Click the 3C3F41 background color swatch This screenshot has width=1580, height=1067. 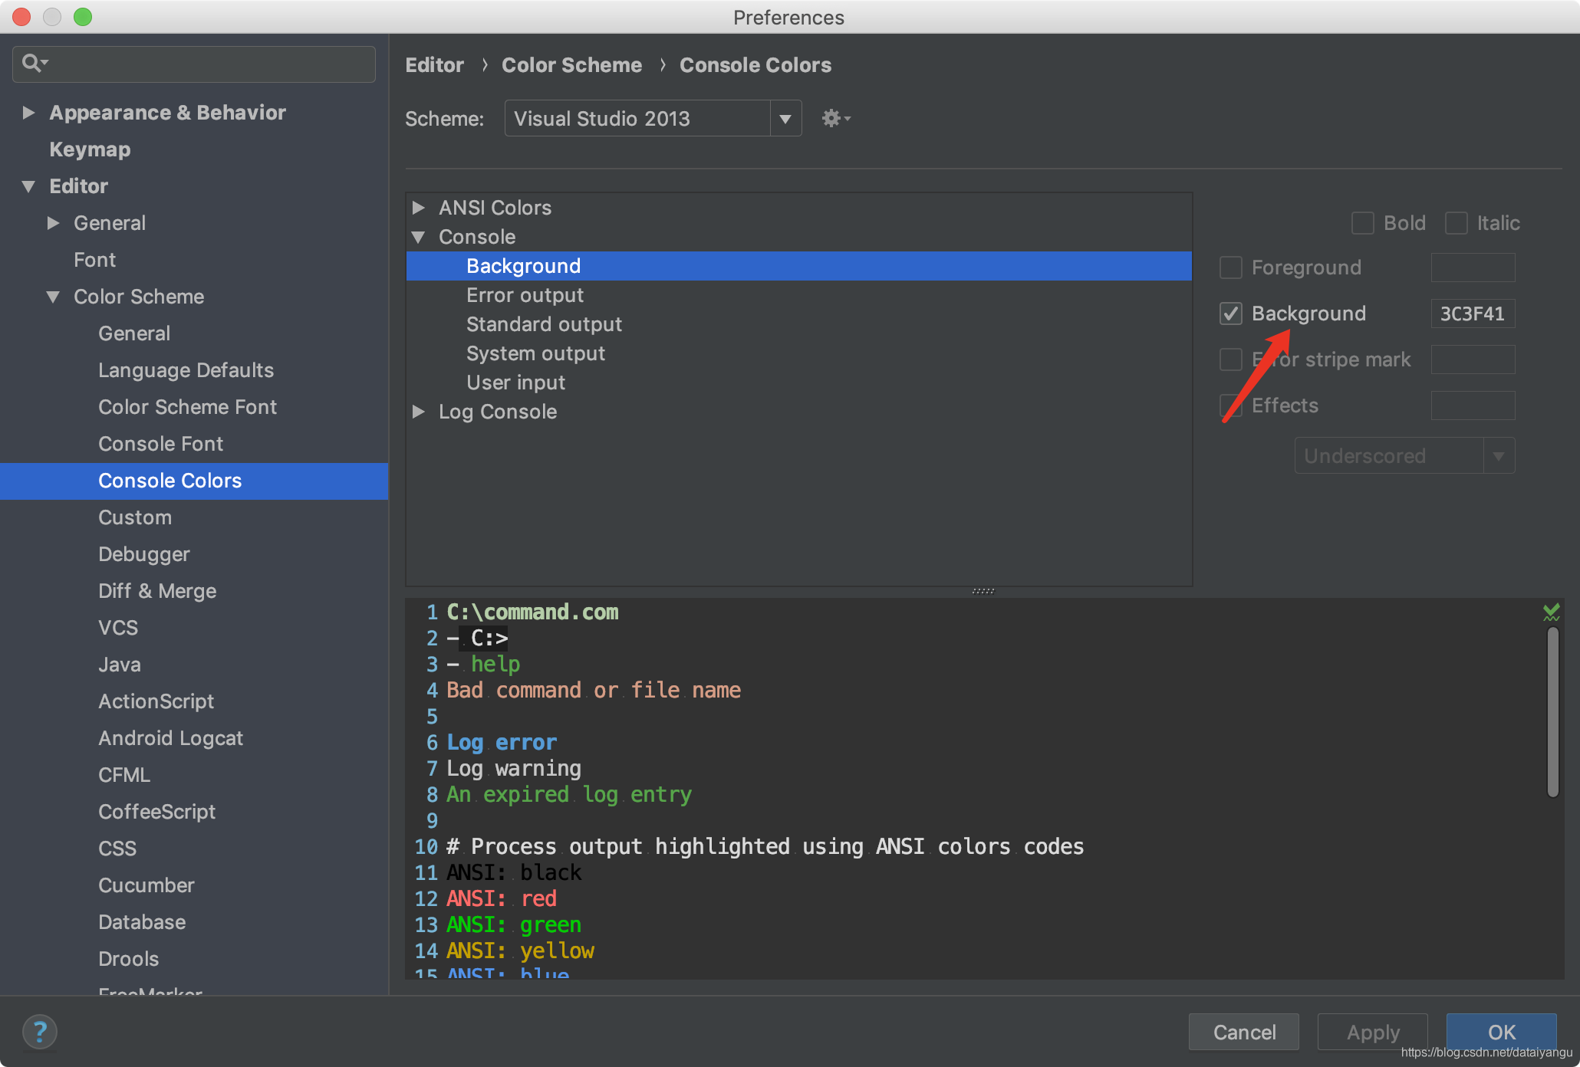[1472, 314]
